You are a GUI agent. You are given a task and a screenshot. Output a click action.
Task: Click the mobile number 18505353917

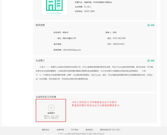pyautogui.click(x=119, y=44)
